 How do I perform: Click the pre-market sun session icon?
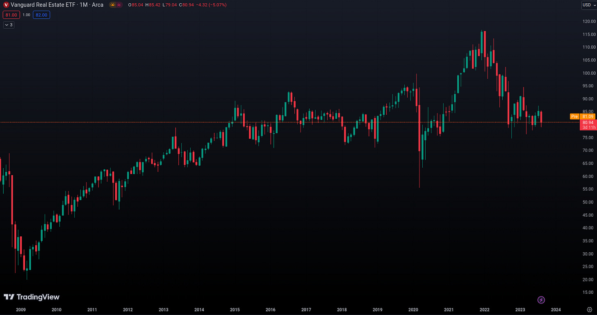tap(112, 5)
